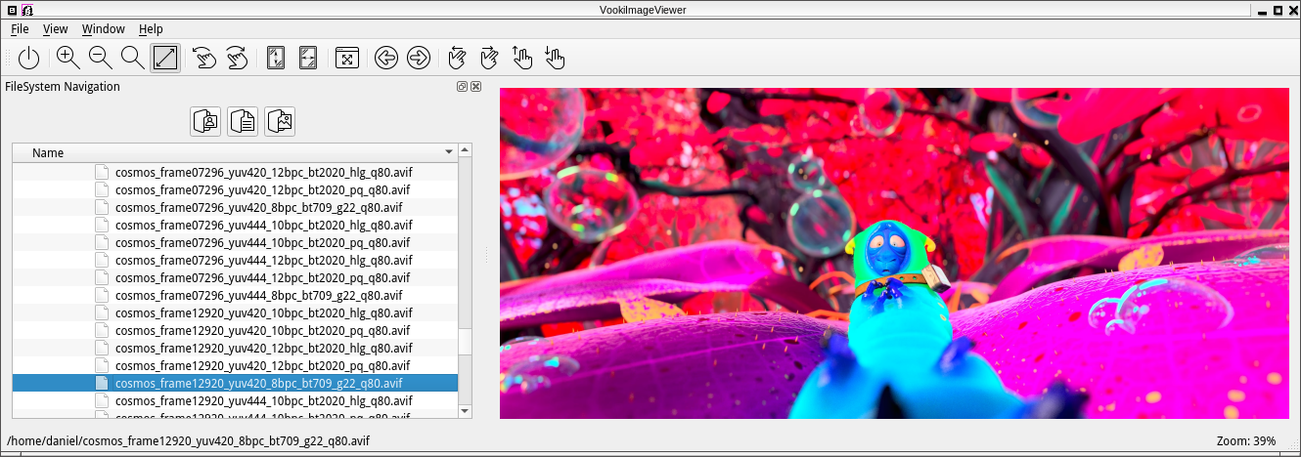Click the VookiImageViewer app icon in title bar

coord(26,9)
